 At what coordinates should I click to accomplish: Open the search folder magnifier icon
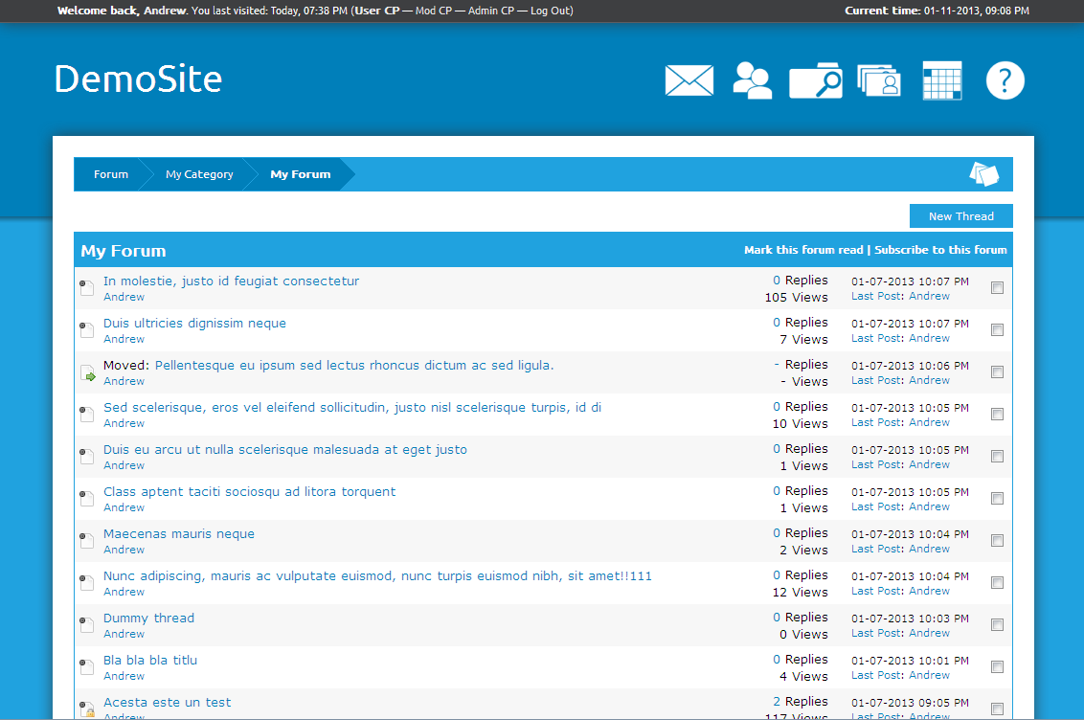[815, 81]
